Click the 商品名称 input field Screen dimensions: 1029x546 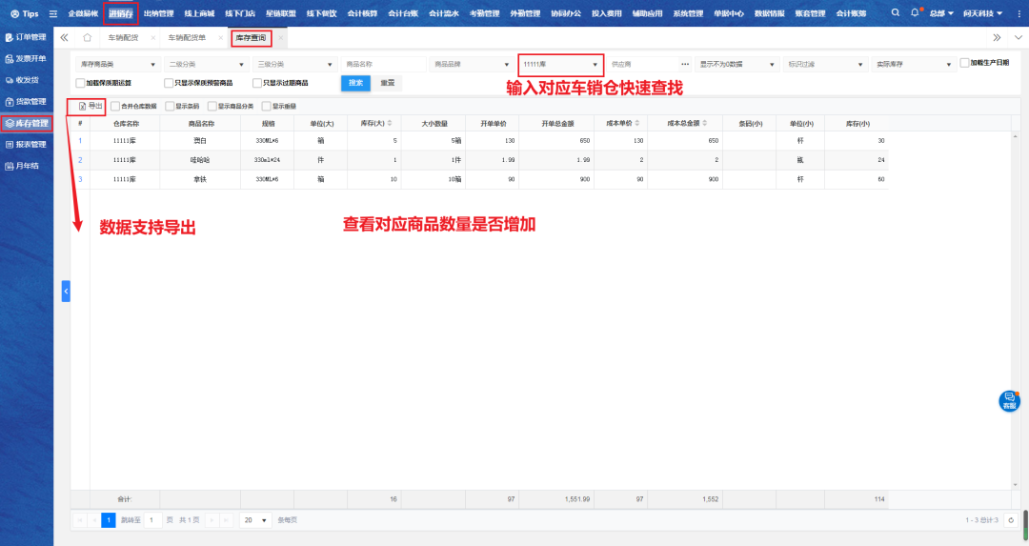tap(383, 64)
